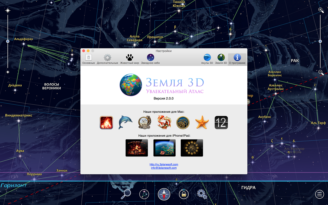Click the star brightness slider handle on left
The image size is (328, 205).
click(x=8, y=41)
